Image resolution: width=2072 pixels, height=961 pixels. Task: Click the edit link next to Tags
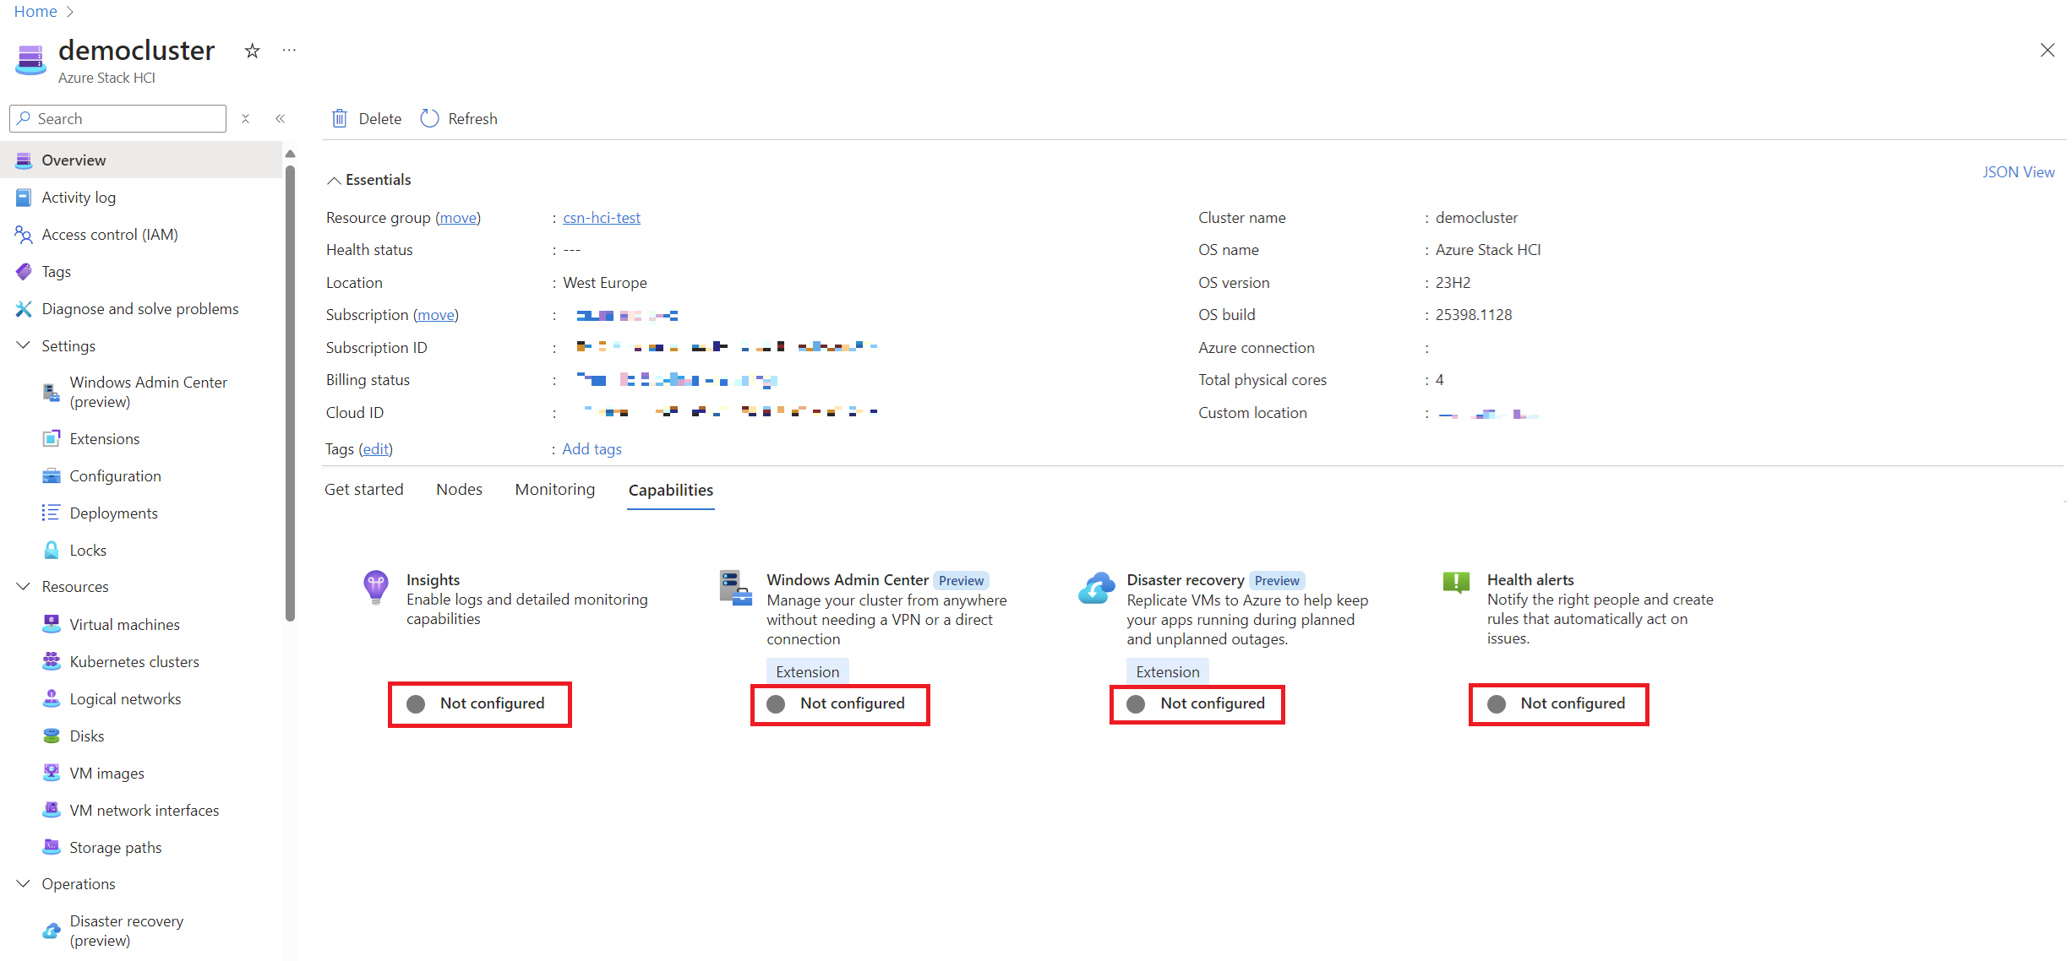coord(376,449)
